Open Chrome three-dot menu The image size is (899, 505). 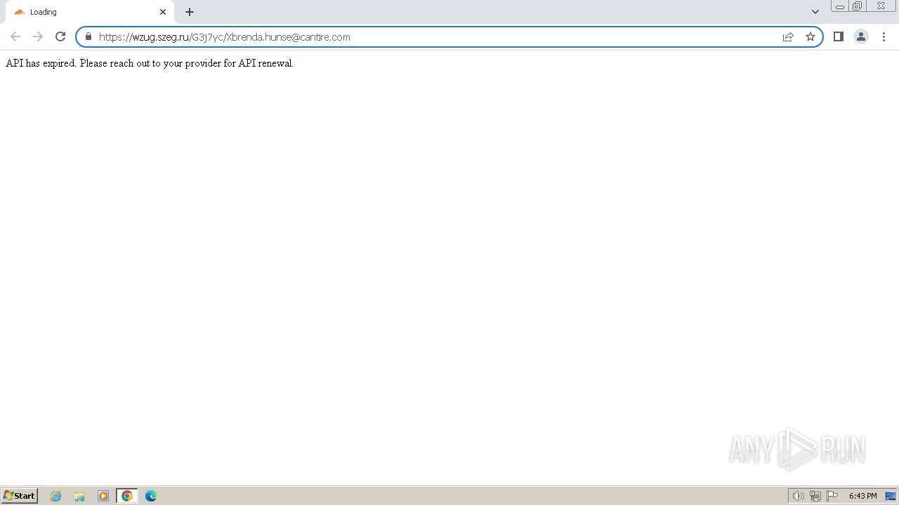click(884, 36)
